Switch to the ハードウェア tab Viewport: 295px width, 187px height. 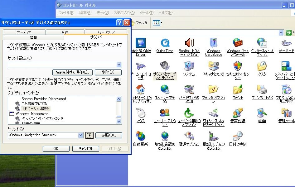pyautogui.click(x=106, y=32)
